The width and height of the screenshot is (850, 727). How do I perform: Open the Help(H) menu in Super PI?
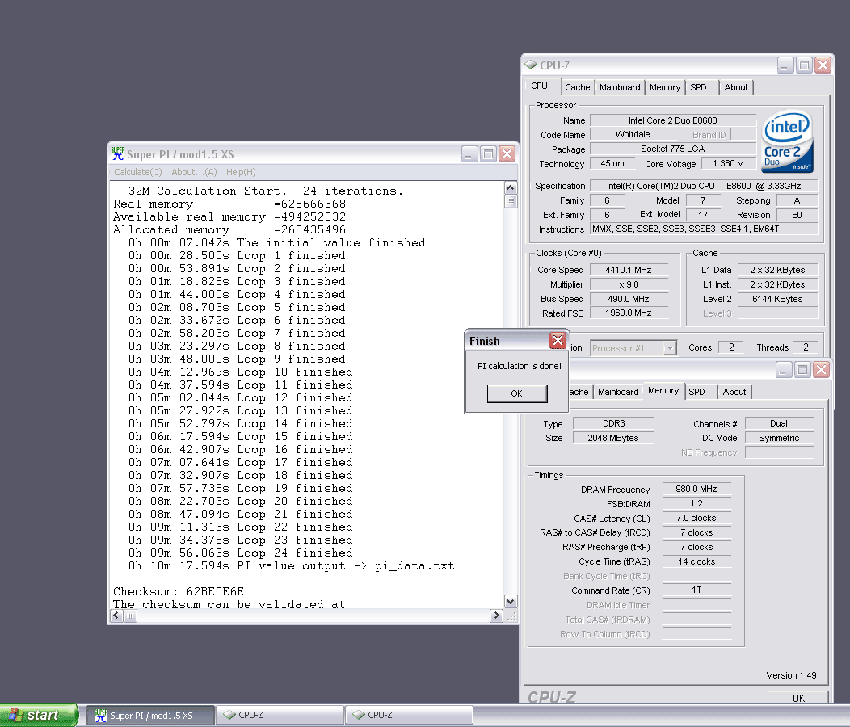241,172
